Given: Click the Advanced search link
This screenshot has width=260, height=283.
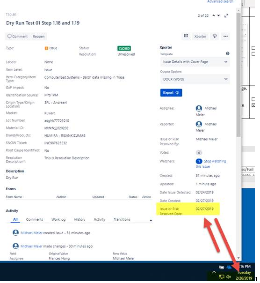Looking at the screenshot, I should pyautogui.click(x=220, y=1).
